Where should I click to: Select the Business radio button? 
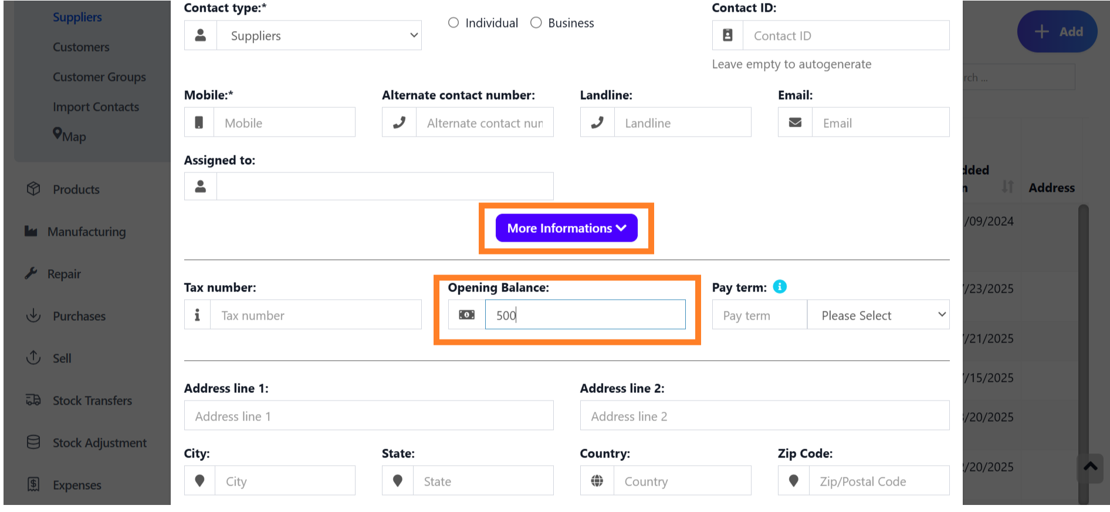(536, 23)
